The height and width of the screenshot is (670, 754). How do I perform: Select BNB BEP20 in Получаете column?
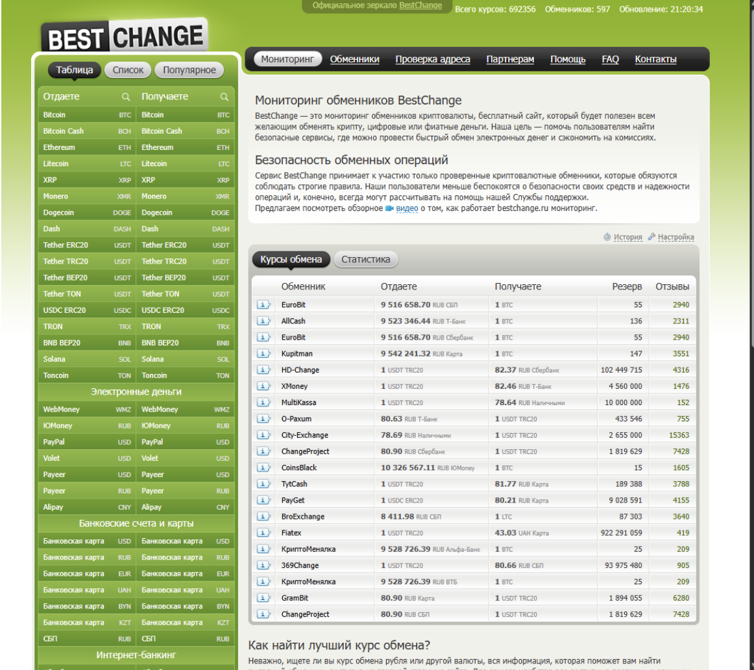[185, 343]
